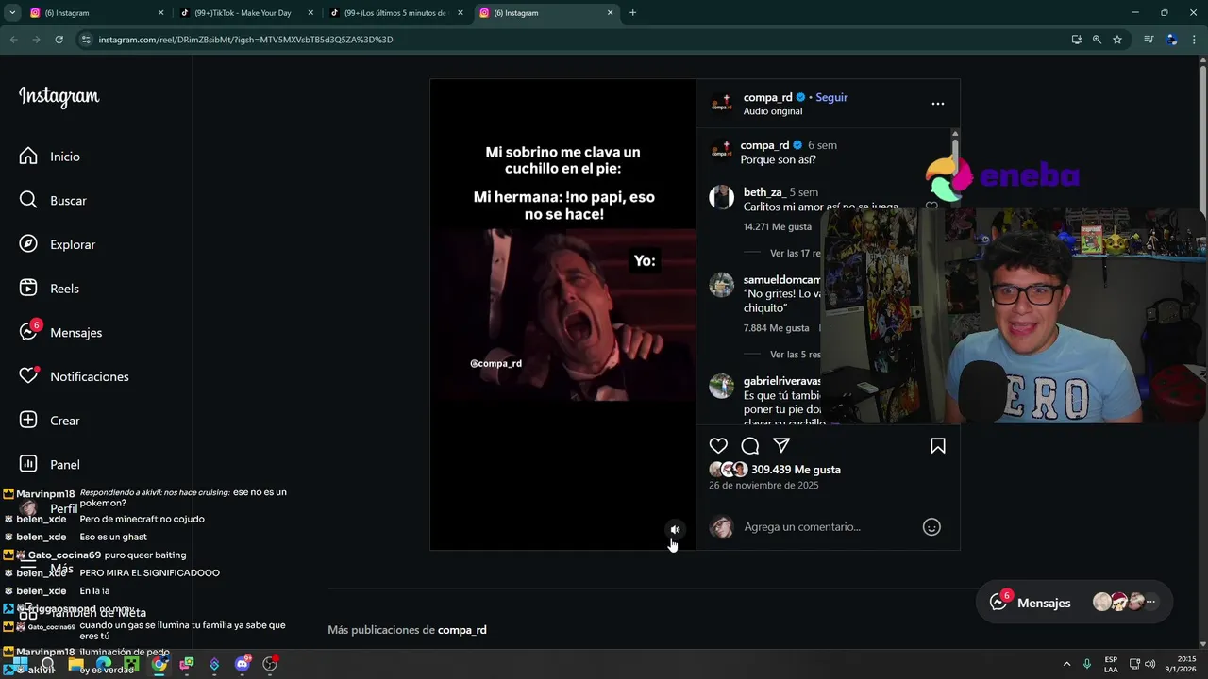
Task: Follow compa_rd with Seguir link
Action: (831, 97)
